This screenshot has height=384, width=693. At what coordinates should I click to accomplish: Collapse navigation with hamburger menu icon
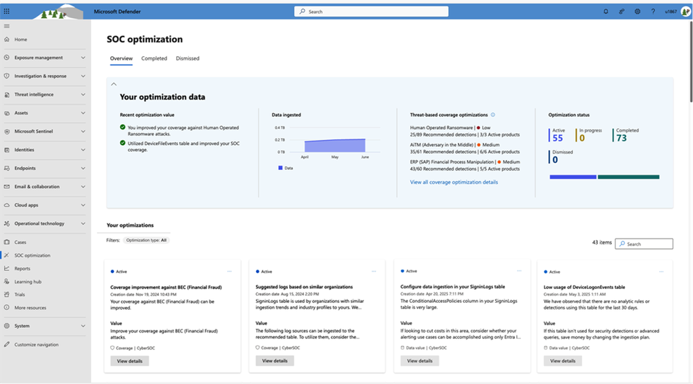(7, 26)
